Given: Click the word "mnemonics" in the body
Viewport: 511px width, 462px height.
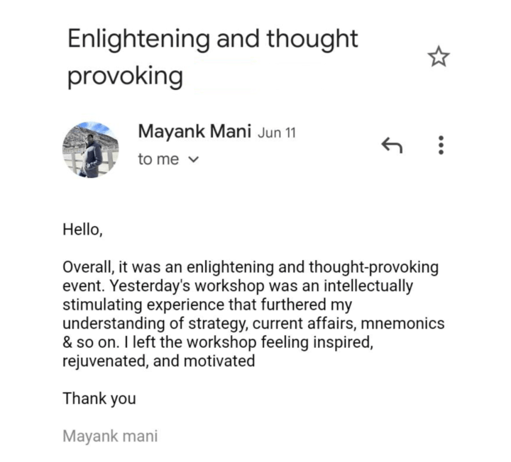Looking at the screenshot, I should 402,324.
